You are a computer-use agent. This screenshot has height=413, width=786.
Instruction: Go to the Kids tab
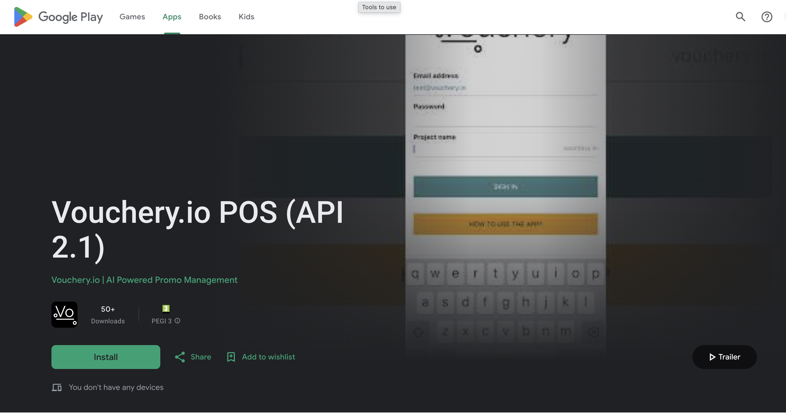(x=246, y=17)
